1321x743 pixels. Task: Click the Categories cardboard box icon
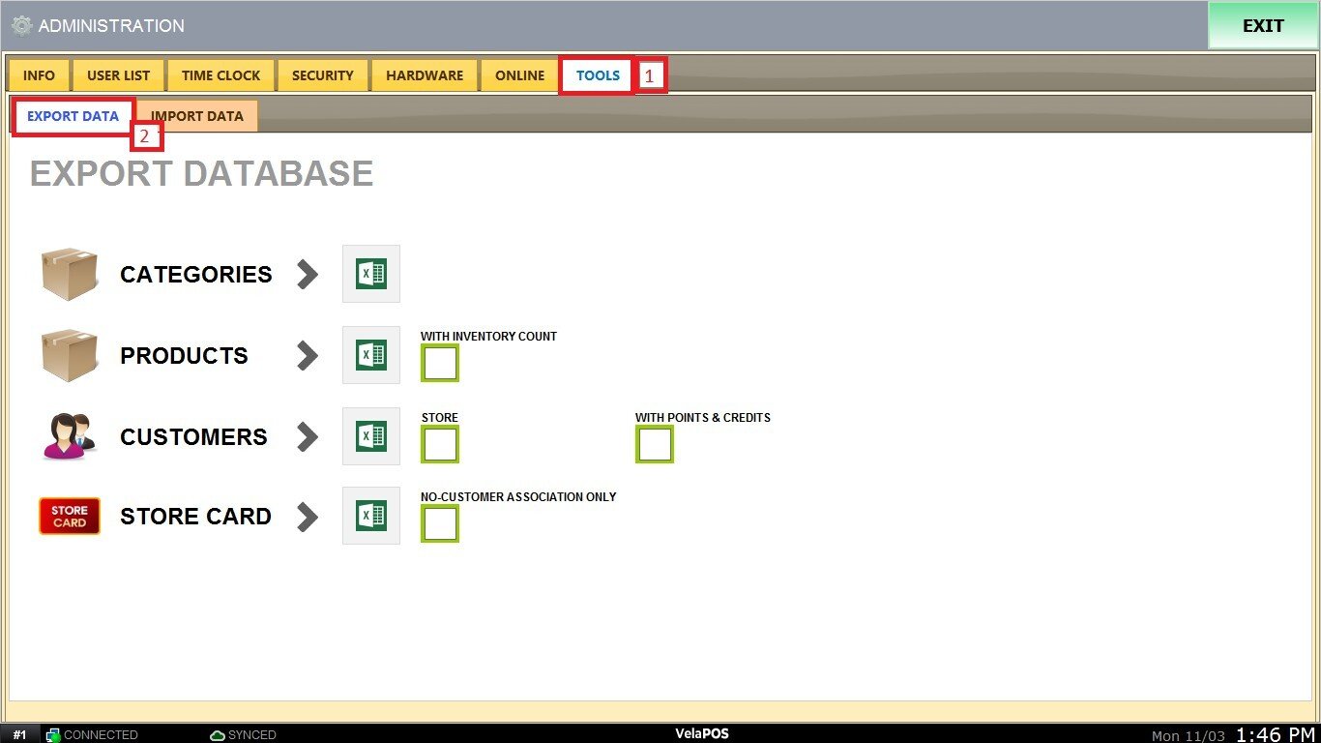[70, 274]
